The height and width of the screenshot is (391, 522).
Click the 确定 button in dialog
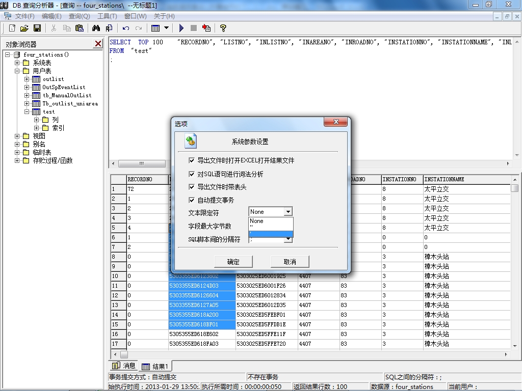click(x=233, y=262)
